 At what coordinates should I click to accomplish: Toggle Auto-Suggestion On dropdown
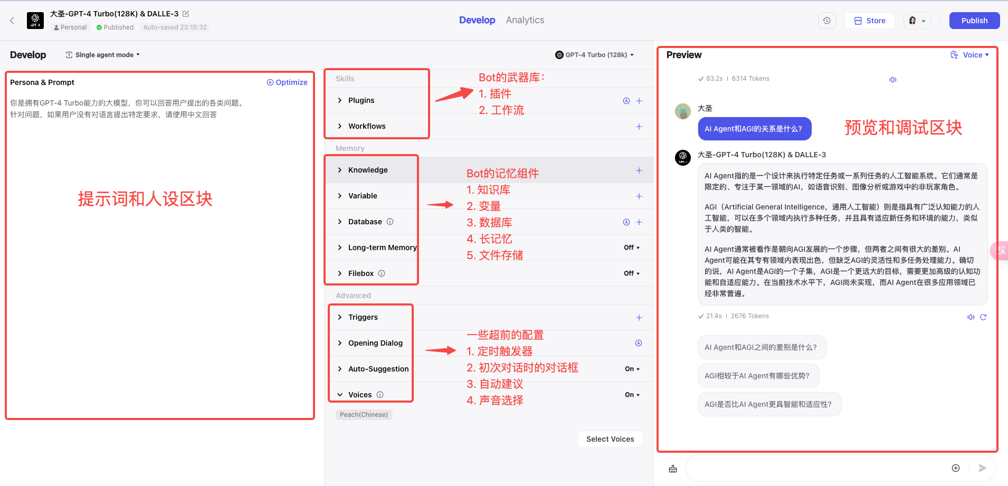[632, 369]
